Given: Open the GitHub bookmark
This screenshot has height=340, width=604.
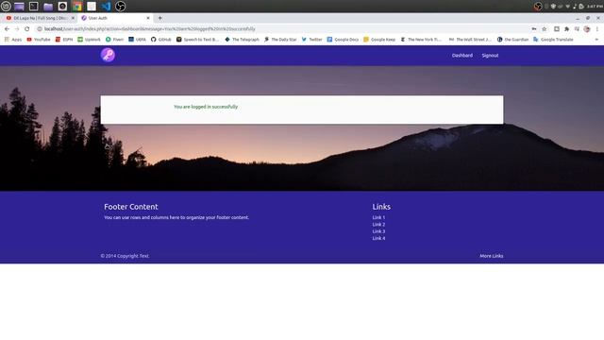Looking at the screenshot, I should (x=161, y=40).
